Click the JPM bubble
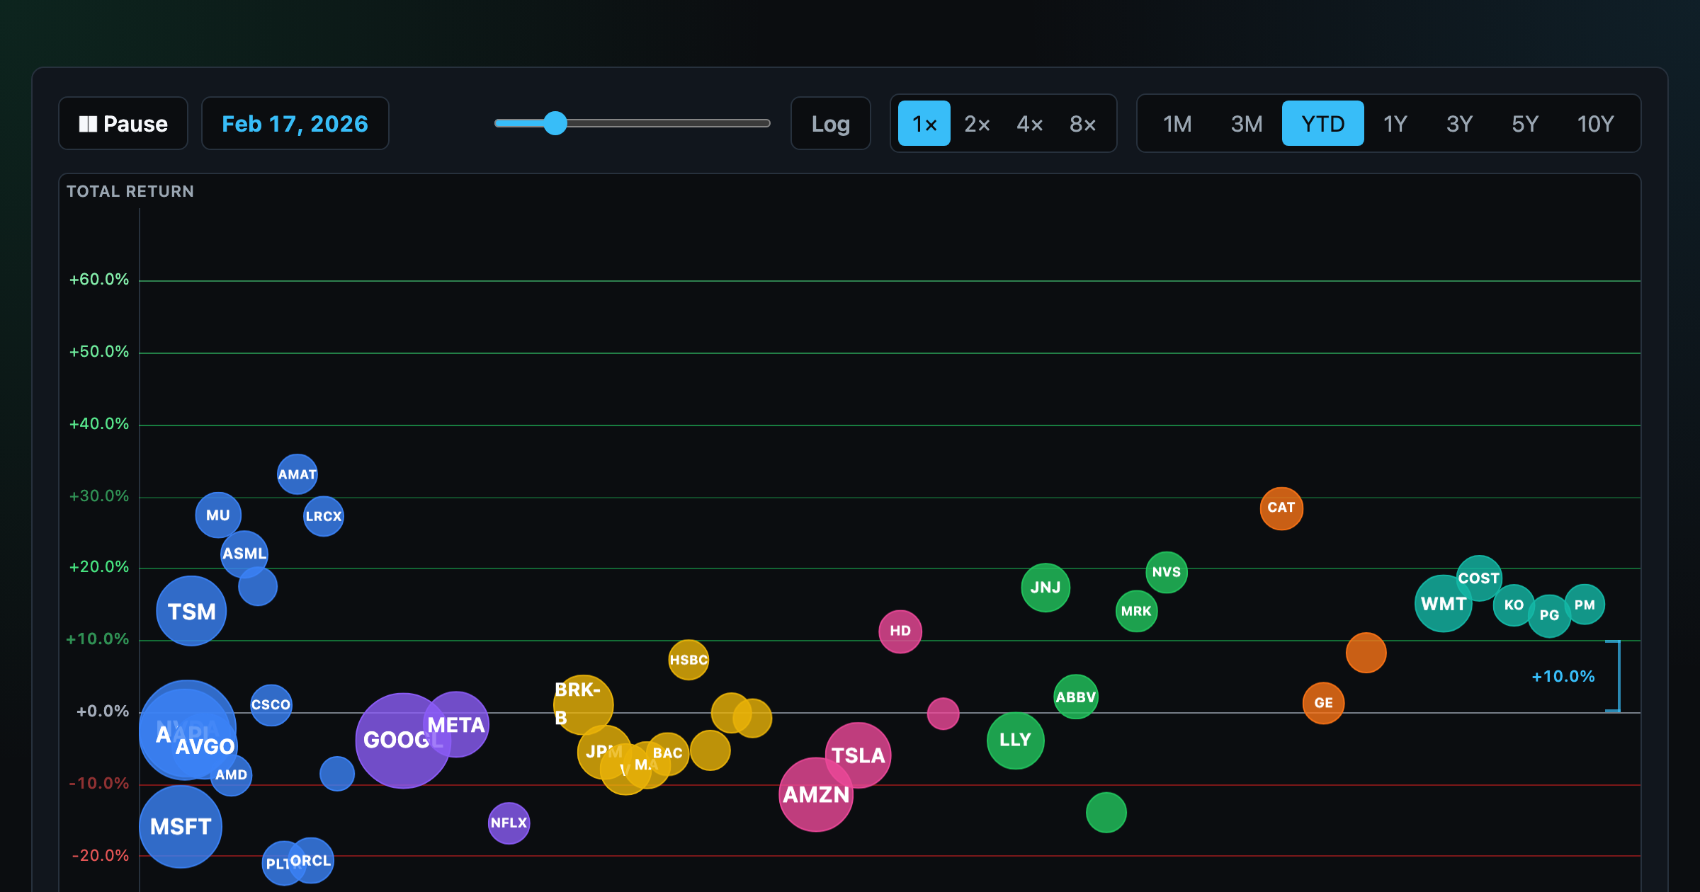The width and height of the screenshot is (1700, 892). coord(604,752)
